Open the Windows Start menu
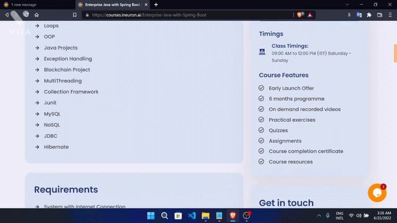Viewport: 397px width, 223px height. click(x=151, y=216)
